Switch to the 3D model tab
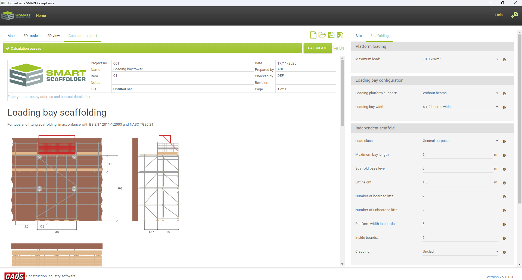This screenshot has height=280, width=522. (x=31, y=36)
